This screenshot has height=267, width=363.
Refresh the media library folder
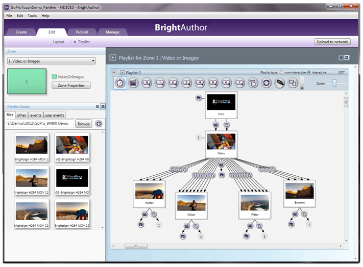pyautogui.click(x=99, y=124)
